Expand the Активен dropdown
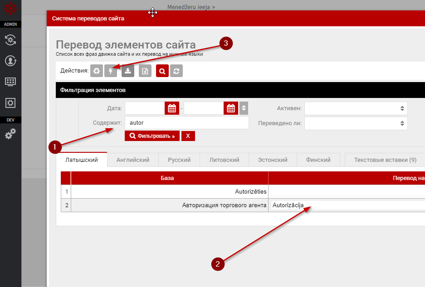425x287 pixels. pos(356,108)
